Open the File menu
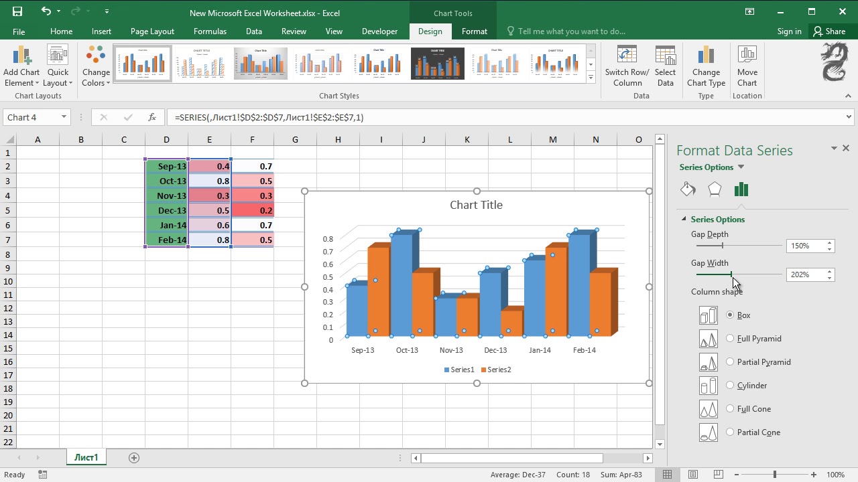 (x=19, y=31)
